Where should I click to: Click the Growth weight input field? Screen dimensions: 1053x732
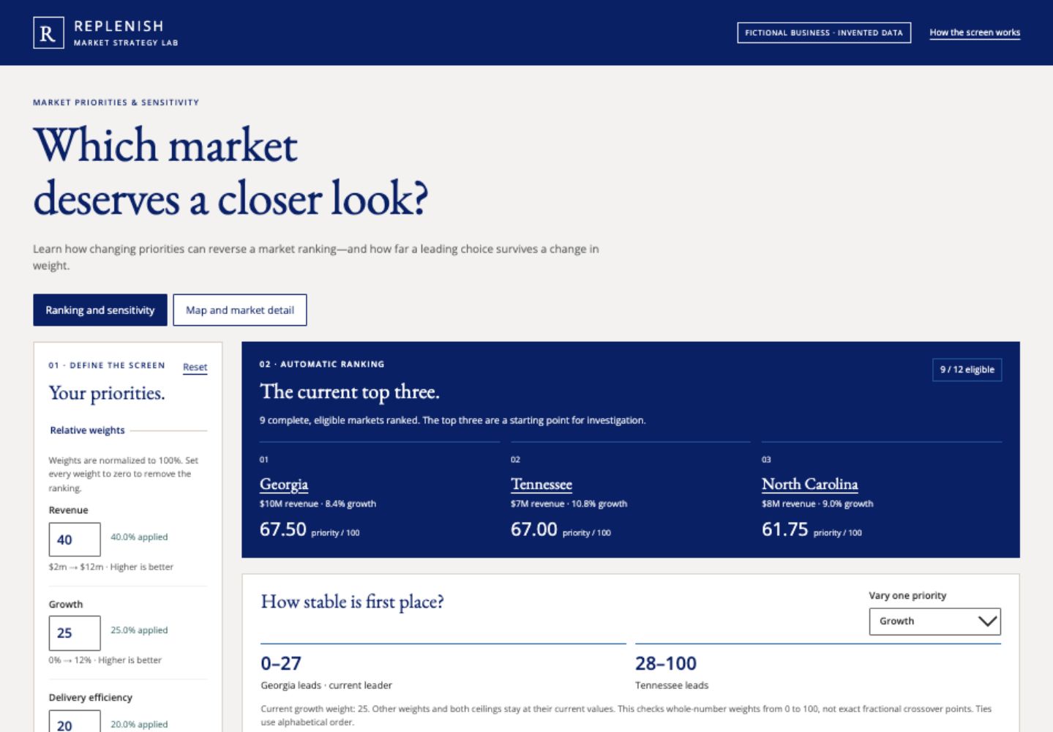[75, 633]
